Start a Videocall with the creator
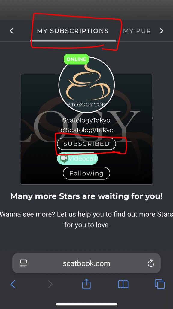Screen dimensions: 173x309 [77, 158]
